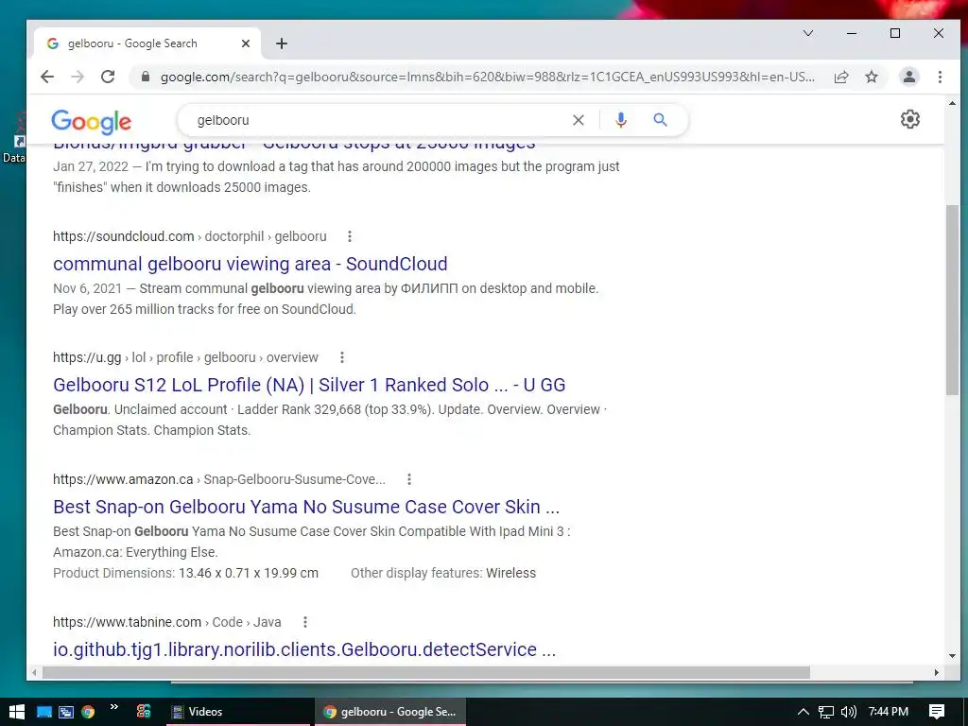Open the Videos taskbar window

(x=238, y=712)
